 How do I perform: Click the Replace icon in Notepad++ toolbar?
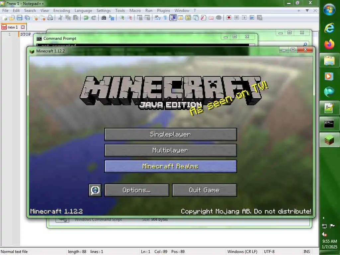(x=112, y=18)
